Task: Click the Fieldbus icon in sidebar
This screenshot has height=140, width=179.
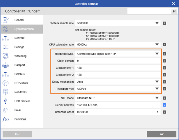Action: tap(6, 74)
